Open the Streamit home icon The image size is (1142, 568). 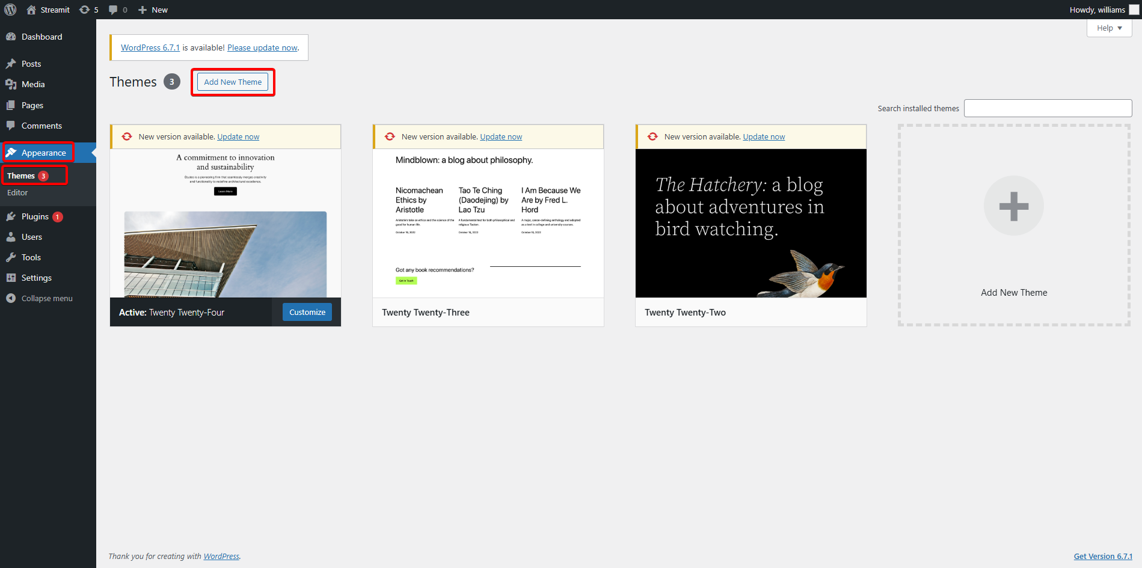(31, 10)
